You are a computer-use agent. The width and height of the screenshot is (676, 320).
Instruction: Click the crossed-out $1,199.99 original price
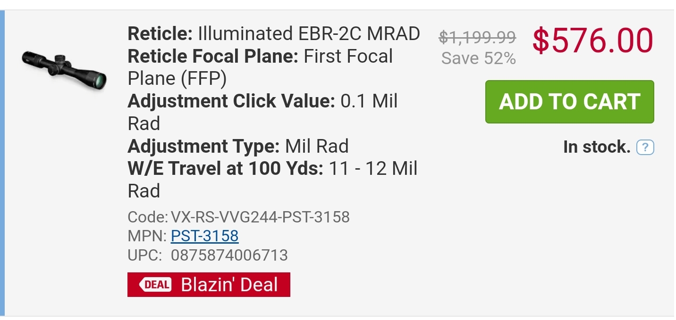pos(477,36)
